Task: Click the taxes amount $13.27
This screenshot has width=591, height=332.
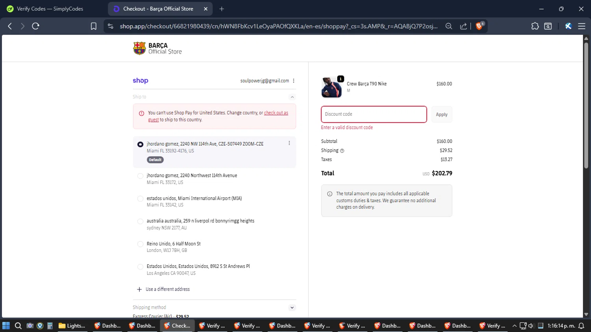Action: click(x=446, y=160)
